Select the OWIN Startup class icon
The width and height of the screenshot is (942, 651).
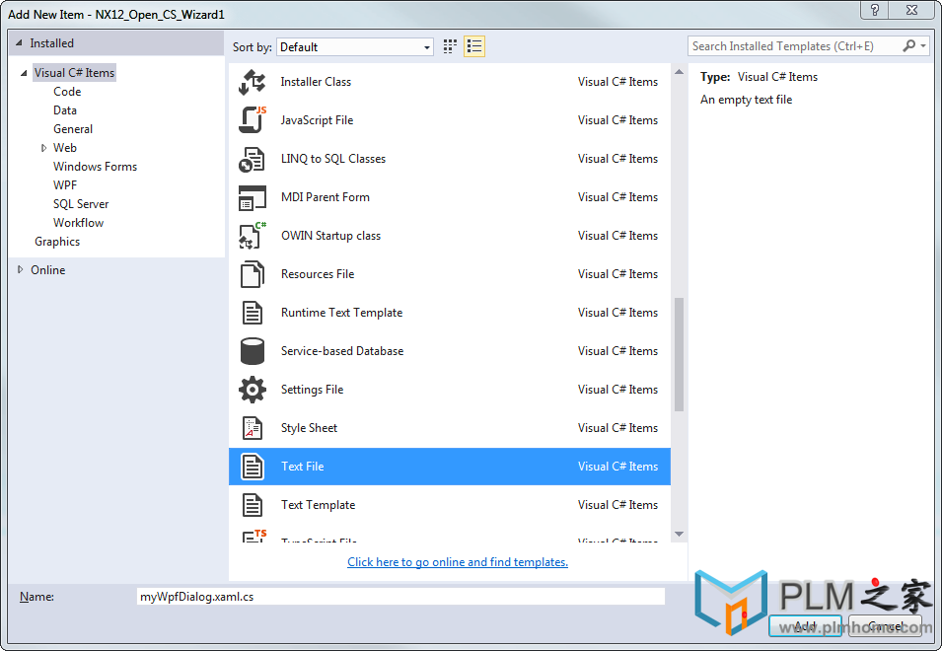point(253,236)
